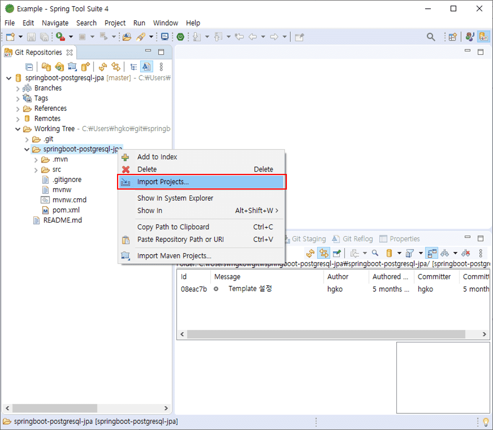
Task: Click Add existing local Git repository icon
Action: click(x=46, y=67)
